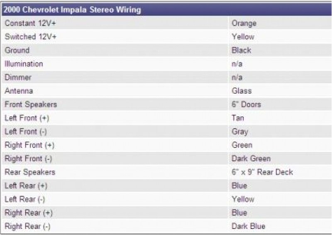This screenshot has width=332, height=236.
Task: Select the Switched 12V+ label
Action: pos(30,37)
